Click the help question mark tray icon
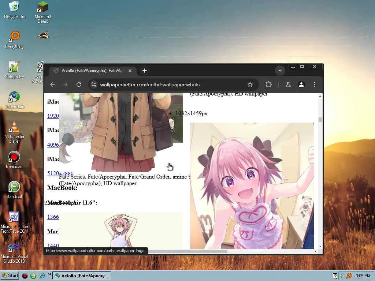 point(335,276)
